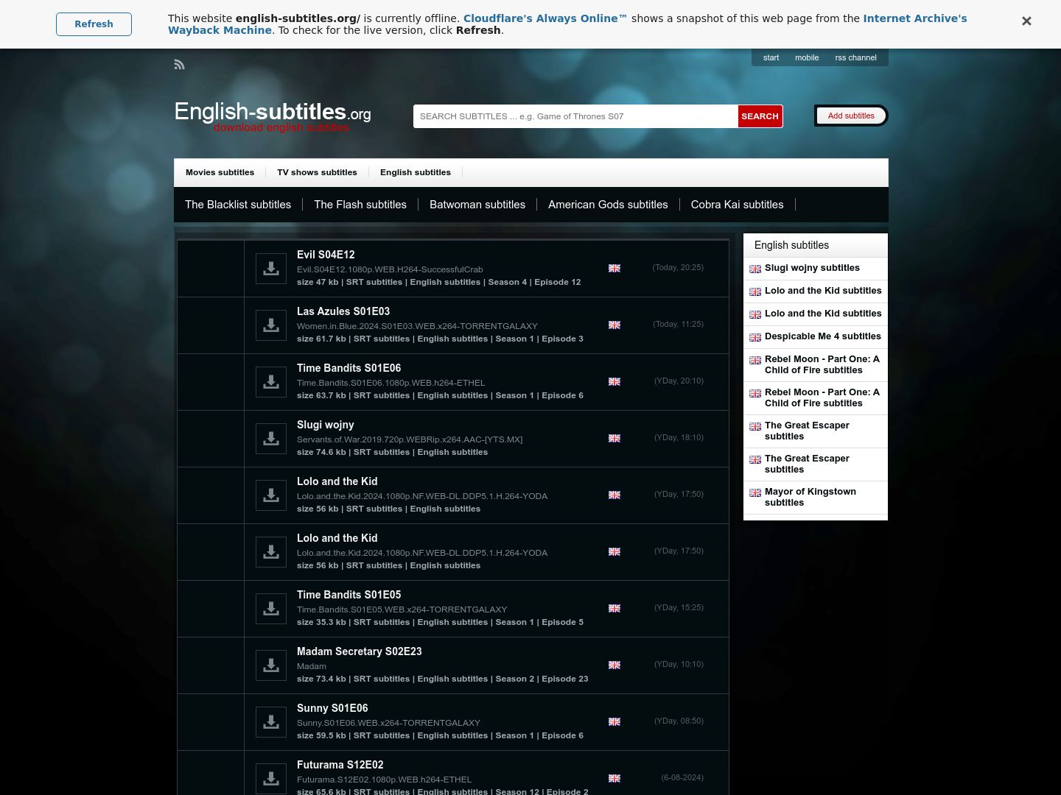Image resolution: width=1061 pixels, height=795 pixels.
Task: Click download icon for Time Bandits S01E06
Action: (271, 382)
